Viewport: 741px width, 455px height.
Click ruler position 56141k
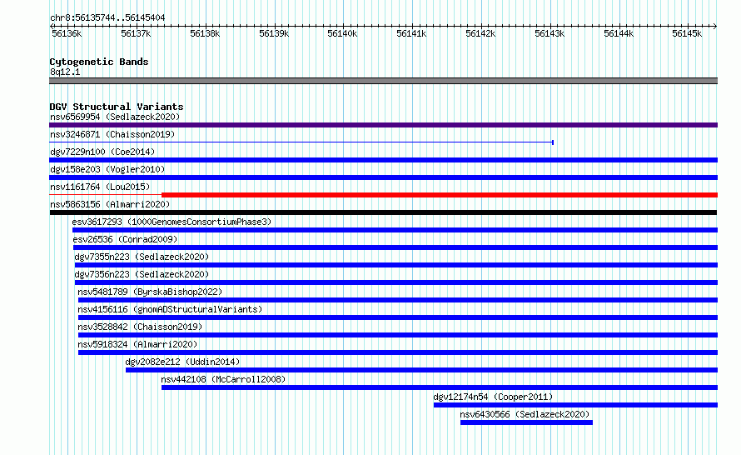point(411,33)
